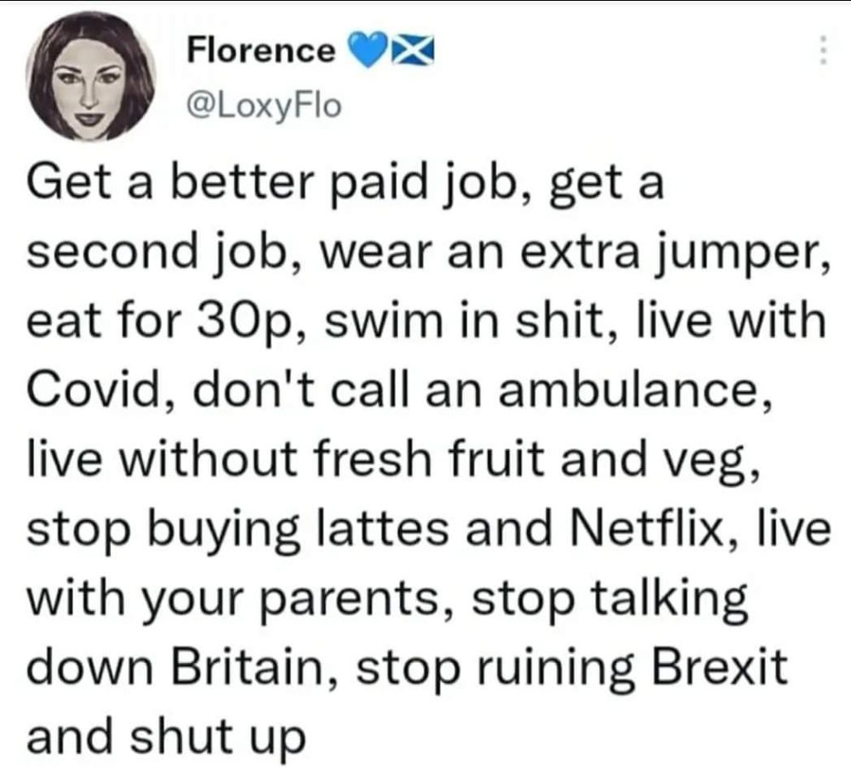Click the blue heart emoji beside Florence

(369, 50)
